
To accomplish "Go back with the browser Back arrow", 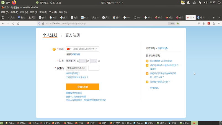I will [3, 24].
